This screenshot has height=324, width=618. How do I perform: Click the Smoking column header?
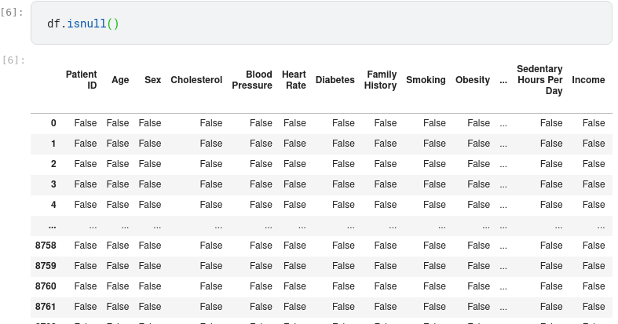click(x=426, y=80)
